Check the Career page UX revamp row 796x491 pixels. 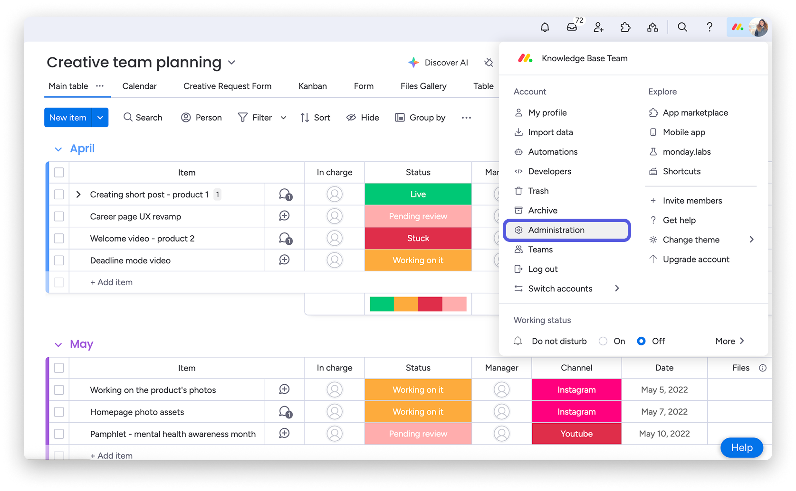click(59, 216)
